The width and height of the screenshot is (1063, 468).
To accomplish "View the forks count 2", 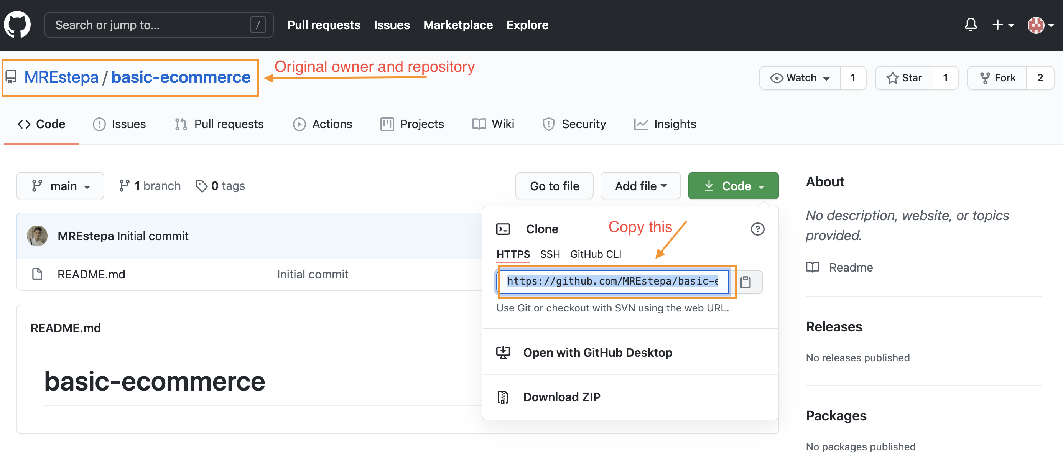I will click(x=1040, y=77).
